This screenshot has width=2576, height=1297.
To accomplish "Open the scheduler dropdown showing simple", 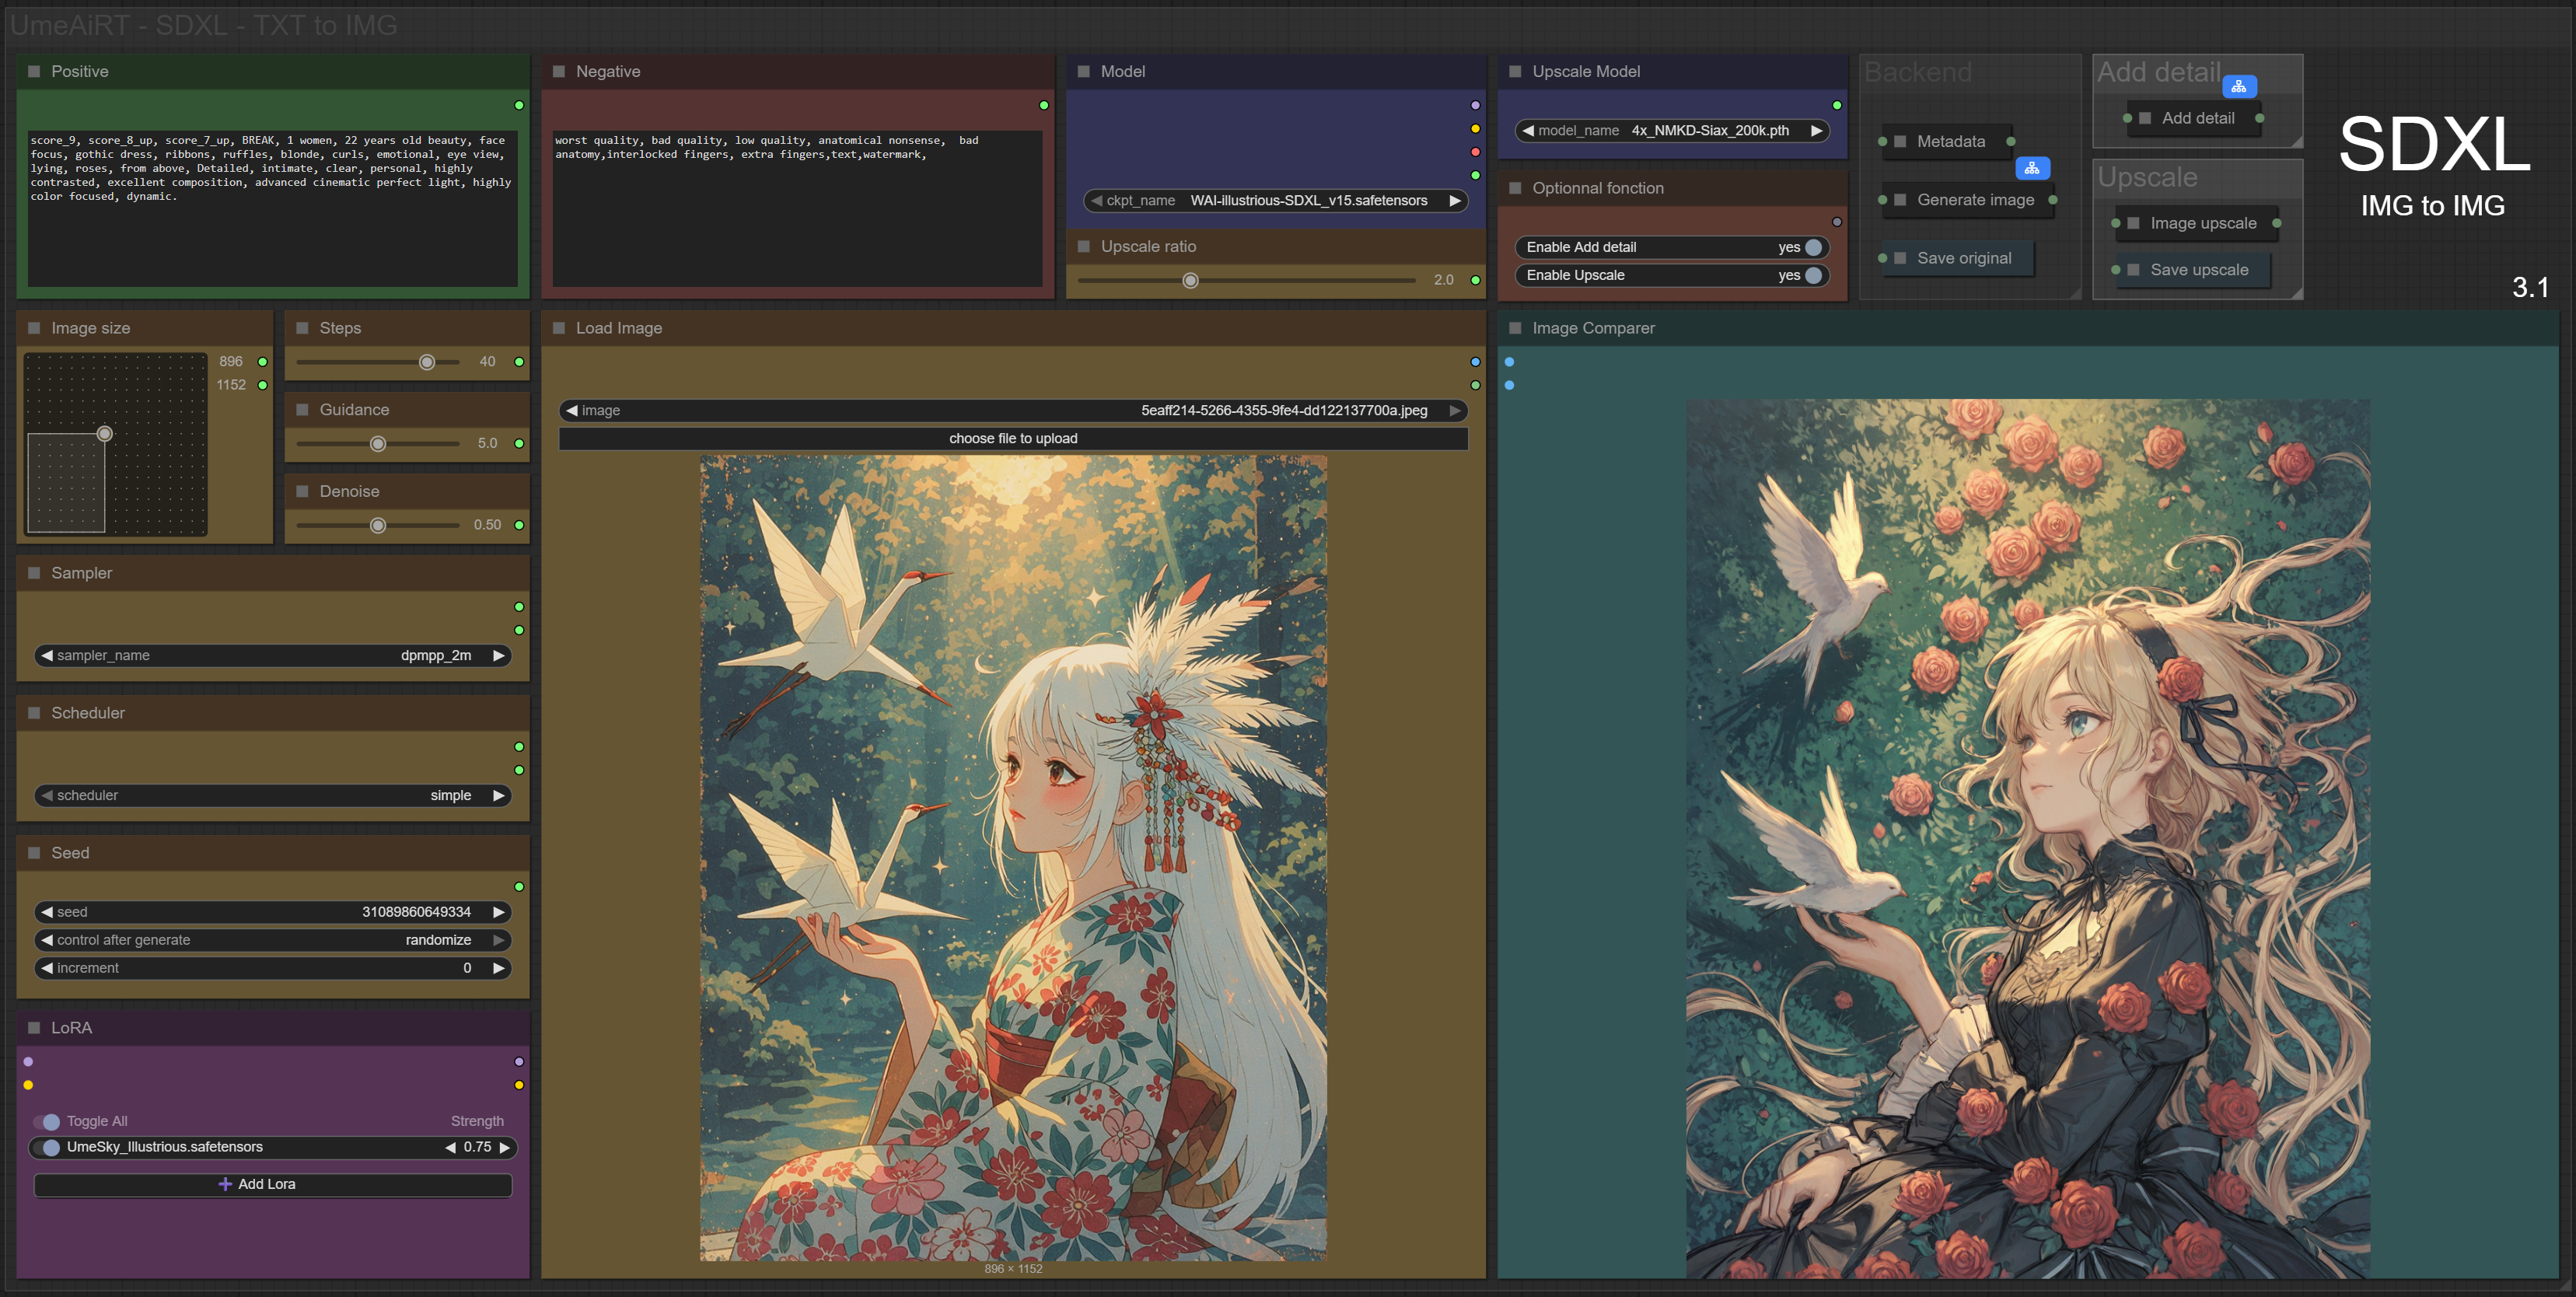I will [x=273, y=796].
